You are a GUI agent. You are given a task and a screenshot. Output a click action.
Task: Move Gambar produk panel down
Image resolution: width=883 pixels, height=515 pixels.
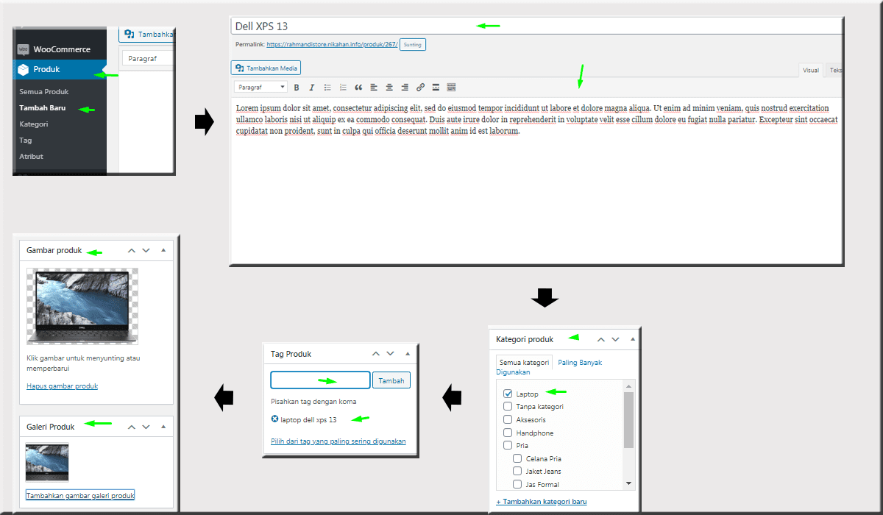(146, 251)
